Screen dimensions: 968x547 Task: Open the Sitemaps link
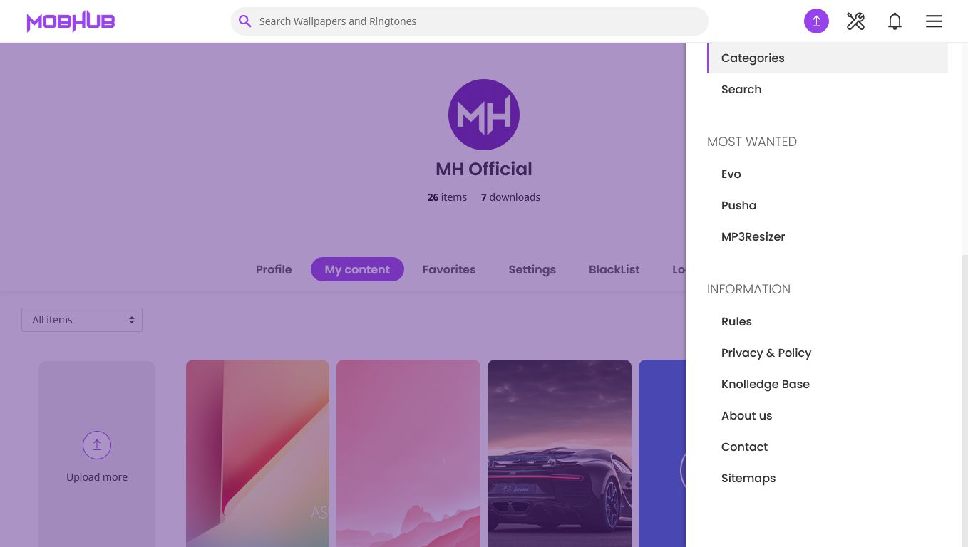click(x=748, y=478)
